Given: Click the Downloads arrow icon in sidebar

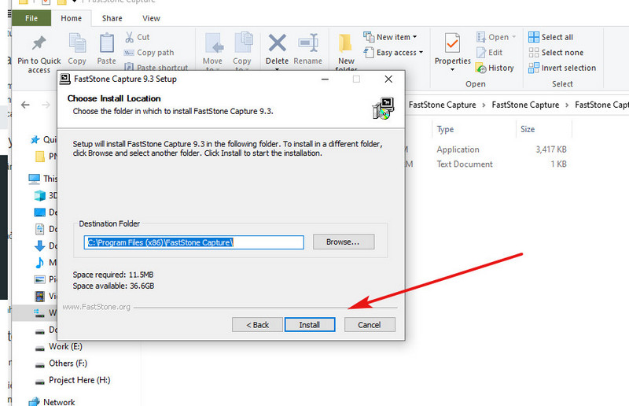Looking at the screenshot, I should pyautogui.click(x=40, y=245).
